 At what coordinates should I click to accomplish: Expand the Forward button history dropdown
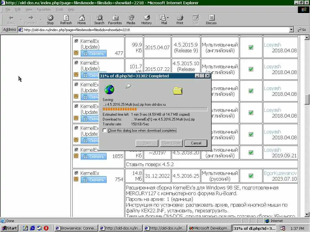[x=41, y=20]
